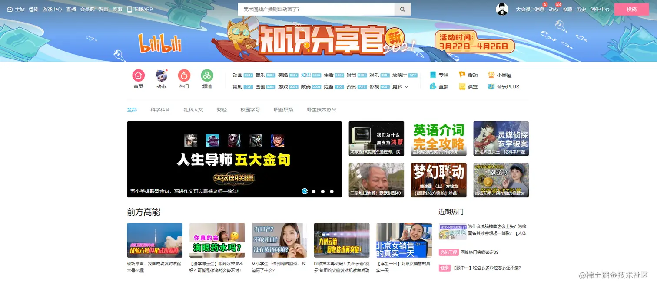Switch to the 科学科普 tab
The height and width of the screenshot is (288, 657).
click(160, 110)
